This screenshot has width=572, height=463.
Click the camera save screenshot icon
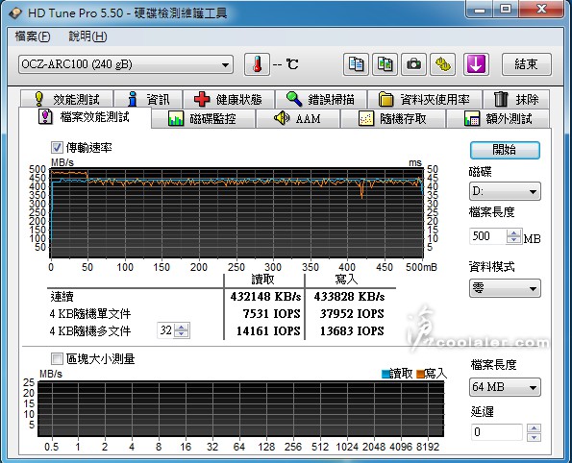[413, 64]
